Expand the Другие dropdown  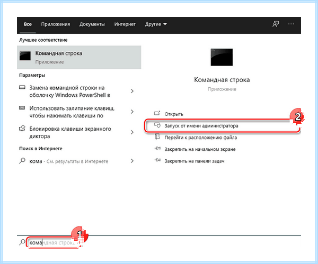pyautogui.click(x=156, y=24)
